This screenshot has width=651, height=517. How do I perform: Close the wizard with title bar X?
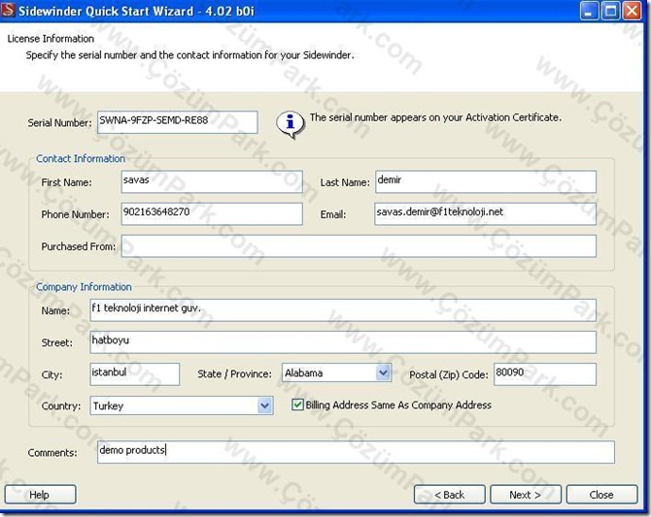632,11
